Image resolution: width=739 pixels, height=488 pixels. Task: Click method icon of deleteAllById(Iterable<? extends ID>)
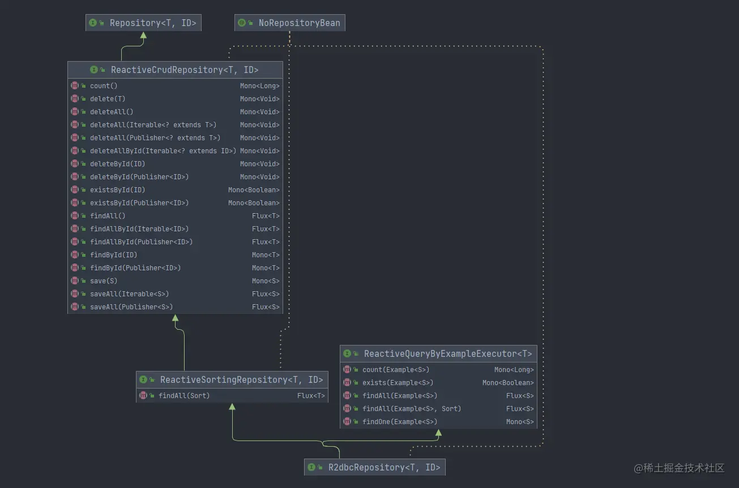(75, 151)
